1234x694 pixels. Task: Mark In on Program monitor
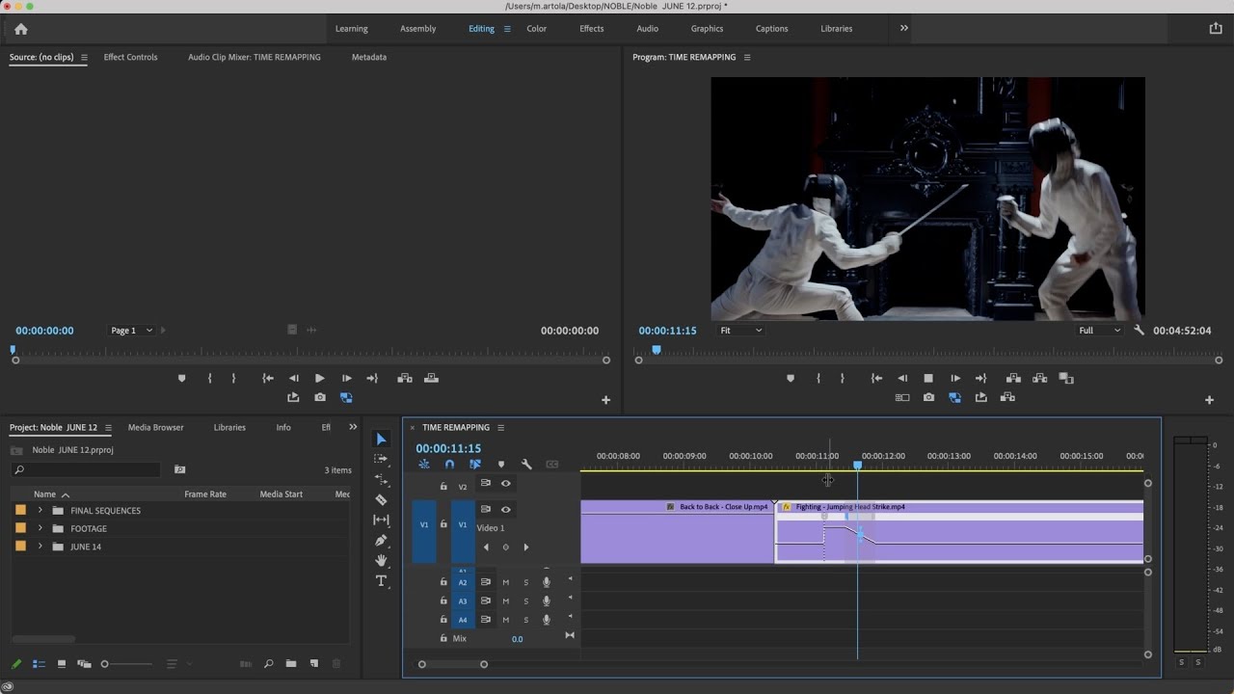click(818, 378)
